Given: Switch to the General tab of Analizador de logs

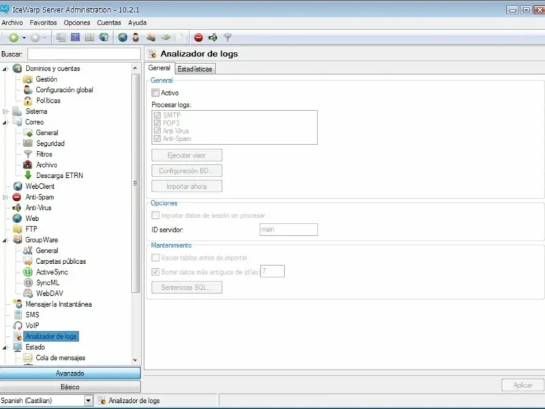Looking at the screenshot, I should (159, 68).
